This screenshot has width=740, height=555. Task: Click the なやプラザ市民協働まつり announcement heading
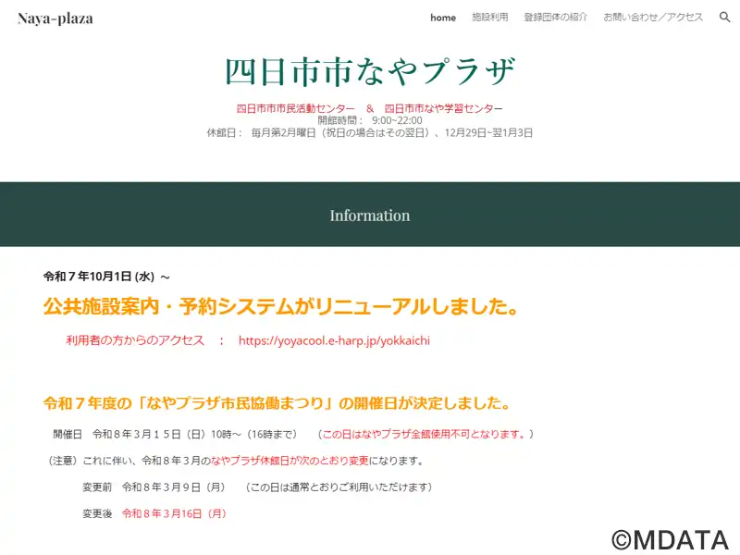click(277, 403)
